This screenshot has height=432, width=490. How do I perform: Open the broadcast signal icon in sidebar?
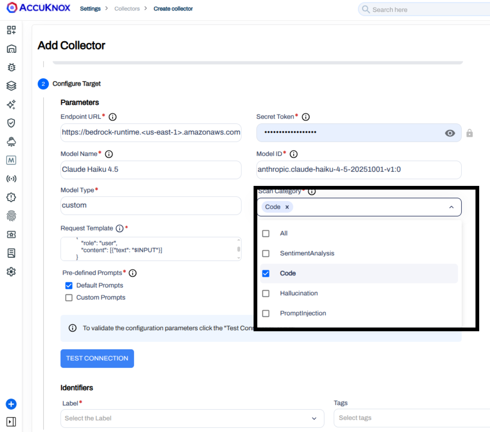(x=11, y=179)
